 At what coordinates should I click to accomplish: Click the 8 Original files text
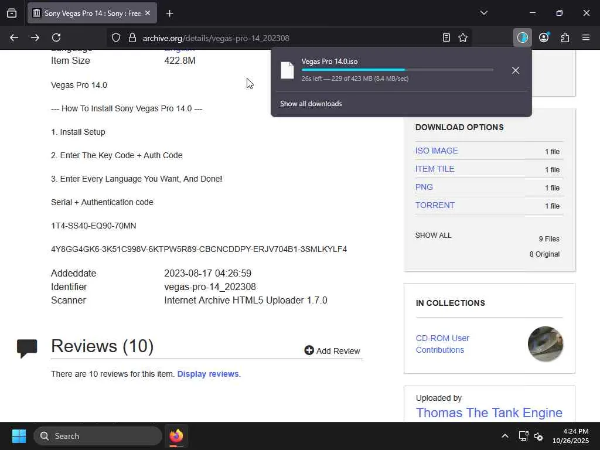pos(544,254)
